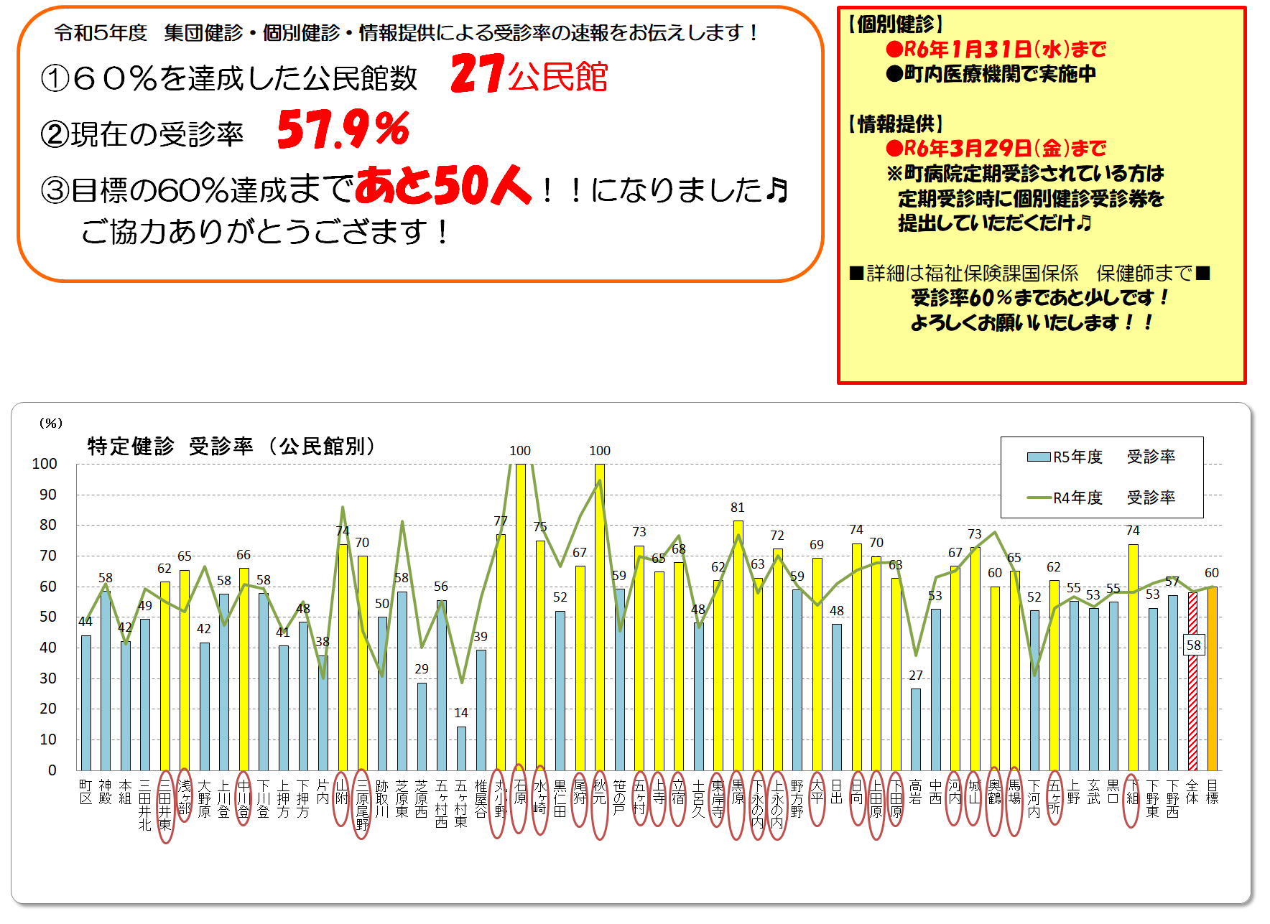The image size is (1270, 924).
Task: Click the red hatched 全体 bar
Action: pos(1192,681)
